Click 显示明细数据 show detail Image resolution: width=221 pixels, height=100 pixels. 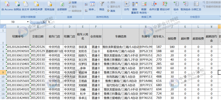point(212,3)
